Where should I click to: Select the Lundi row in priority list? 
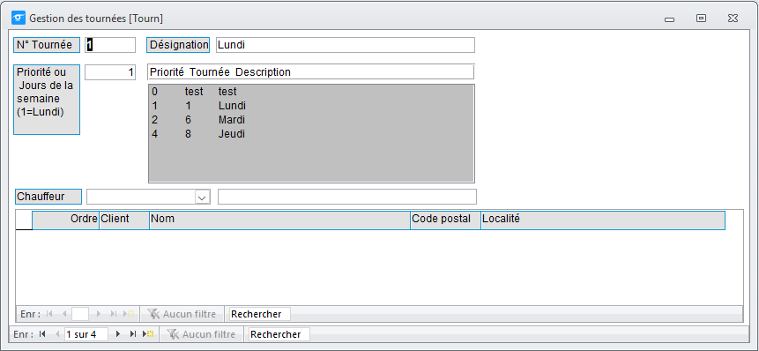coord(311,106)
